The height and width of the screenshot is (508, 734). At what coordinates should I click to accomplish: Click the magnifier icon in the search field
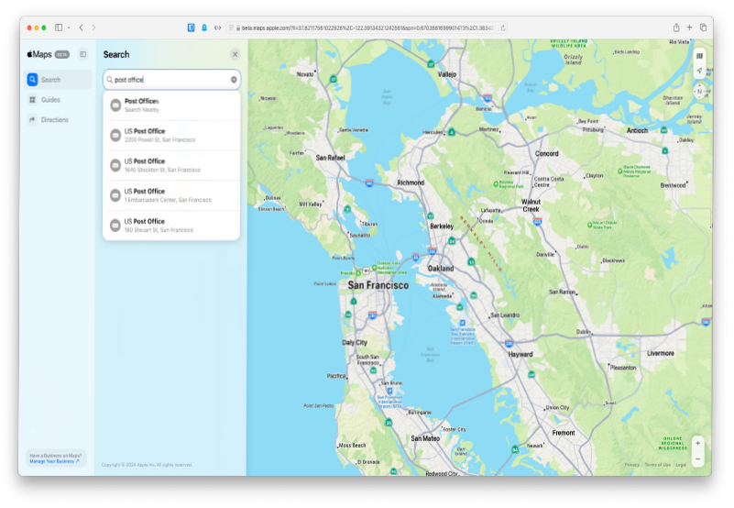(x=110, y=80)
